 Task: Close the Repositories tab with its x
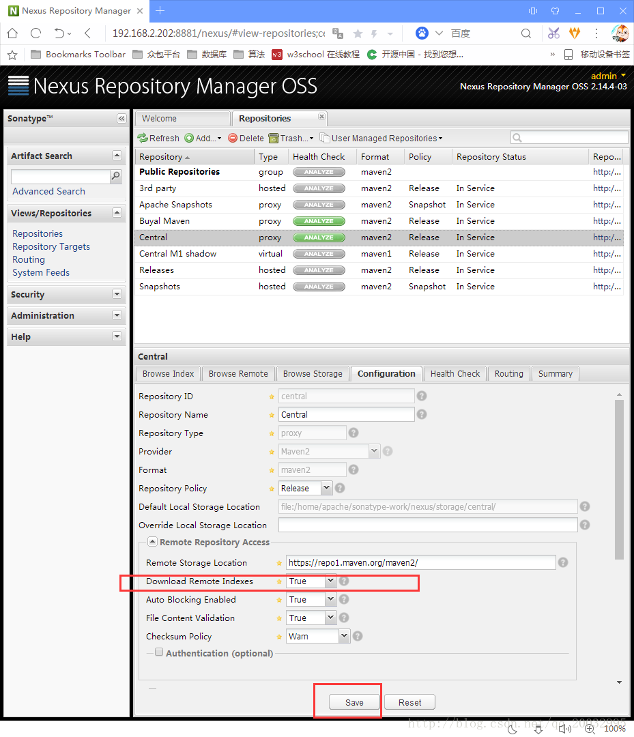click(x=321, y=116)
